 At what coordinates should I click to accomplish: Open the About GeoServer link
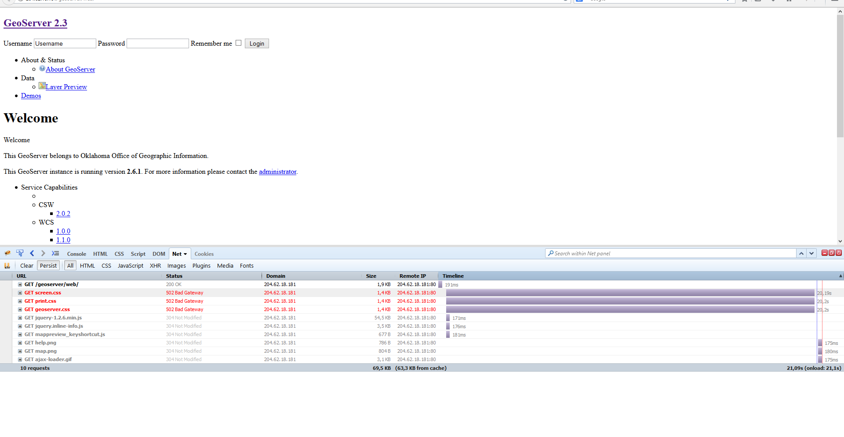coord(70,69)
